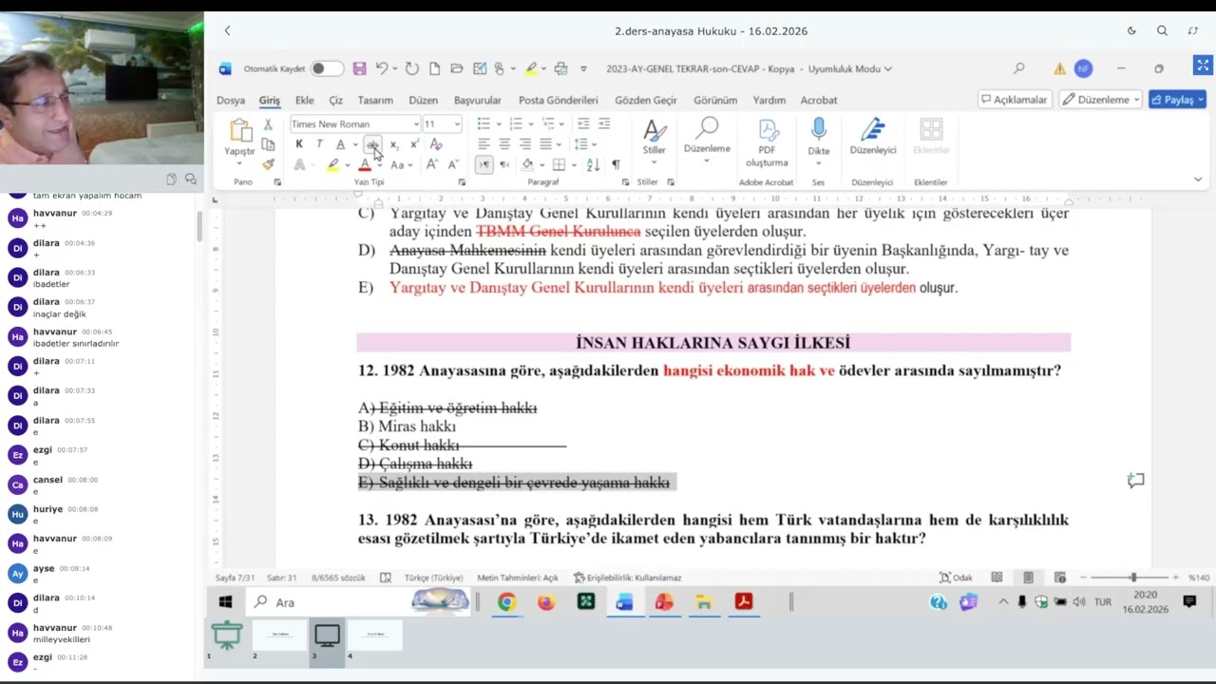Image resolution: width=1216 pixels, height=684 pixels.
Task: Click the Undo arrow icon
Action: 381,68
